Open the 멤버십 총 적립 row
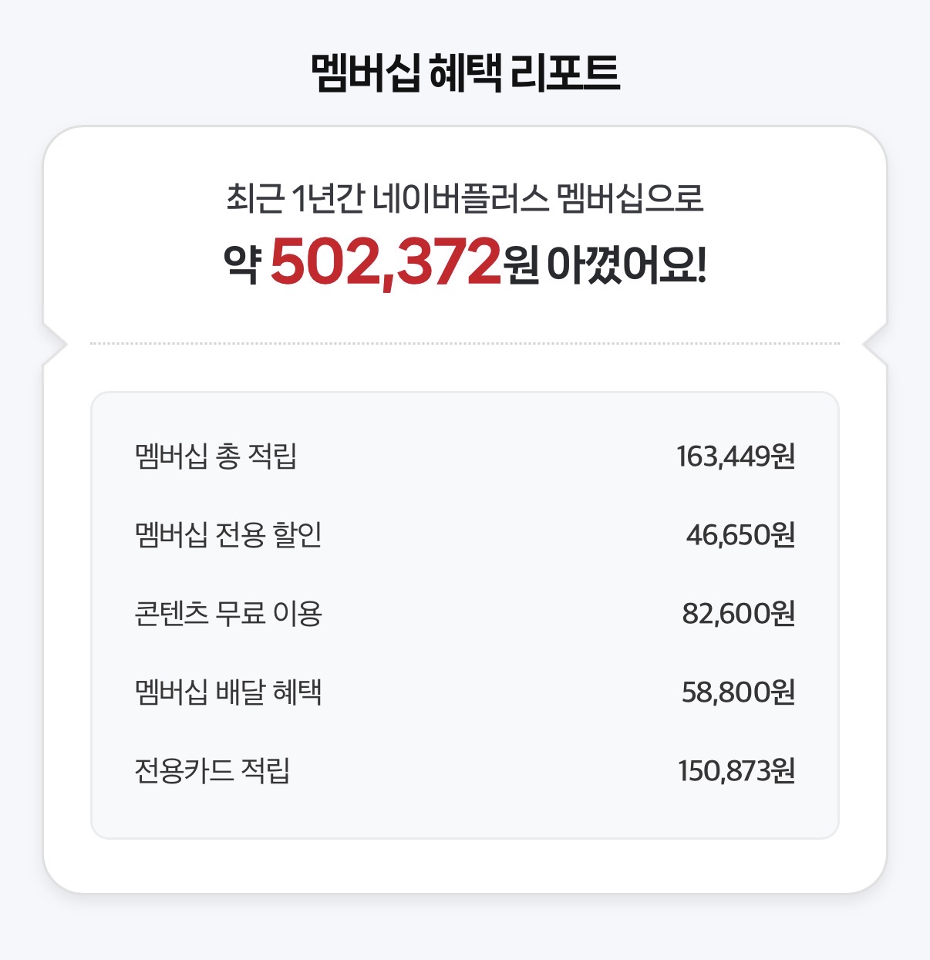The image size is (930, 960). (x=465, y=456)
